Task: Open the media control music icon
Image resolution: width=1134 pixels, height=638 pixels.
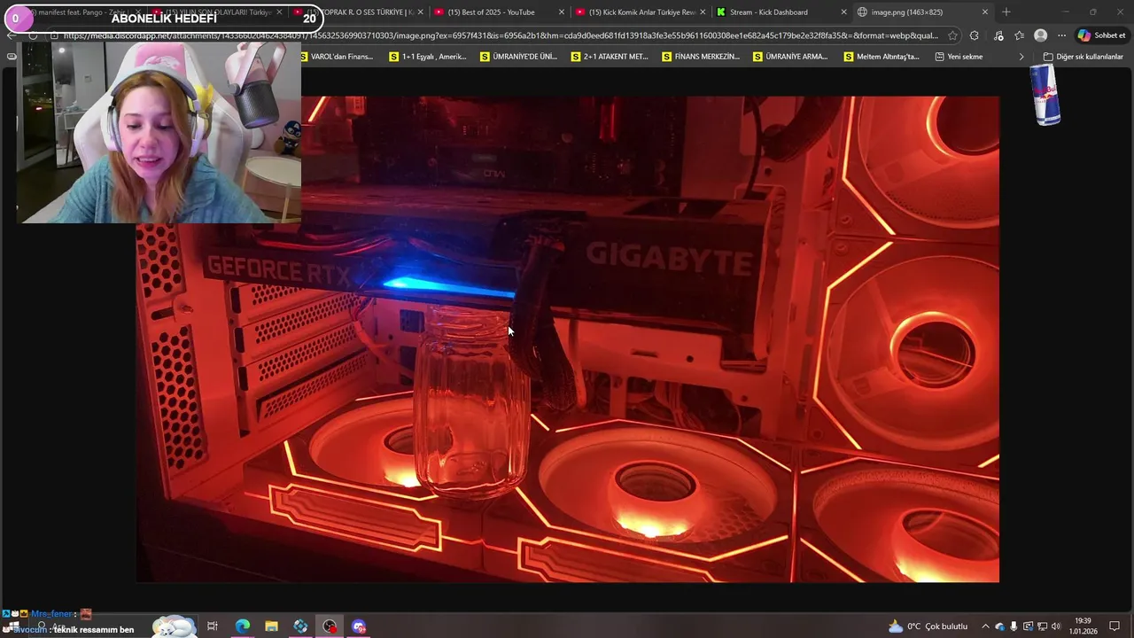Action: click(998, 35)
